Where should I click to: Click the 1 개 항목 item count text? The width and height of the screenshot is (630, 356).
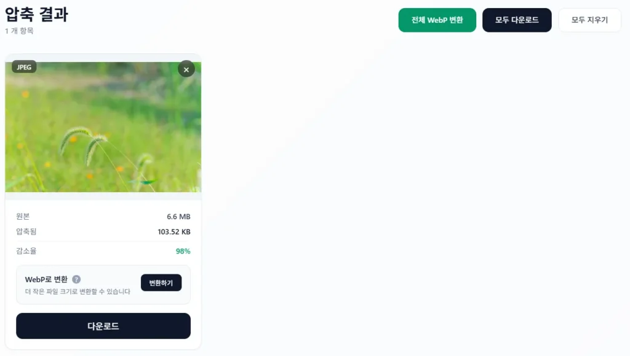click(x=19, y=31)
